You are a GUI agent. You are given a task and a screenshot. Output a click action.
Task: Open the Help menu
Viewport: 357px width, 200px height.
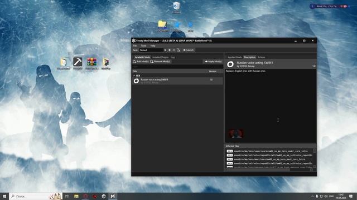[x=153, y=46]
